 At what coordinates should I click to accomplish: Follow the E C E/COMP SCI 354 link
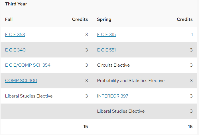28,65
